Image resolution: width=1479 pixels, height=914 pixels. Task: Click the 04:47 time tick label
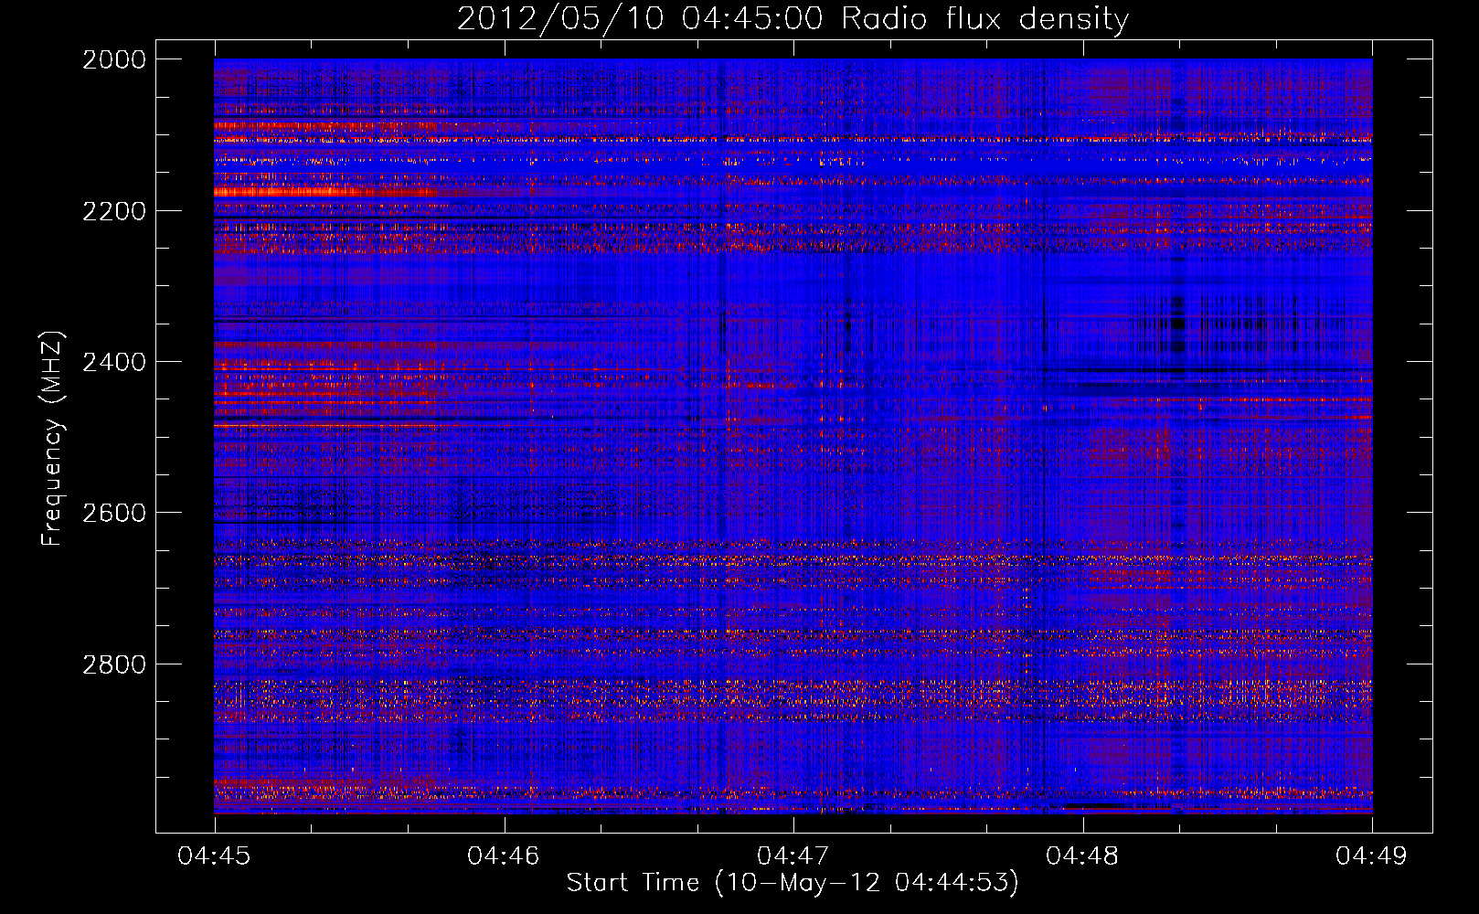click(x=793, y=856)
